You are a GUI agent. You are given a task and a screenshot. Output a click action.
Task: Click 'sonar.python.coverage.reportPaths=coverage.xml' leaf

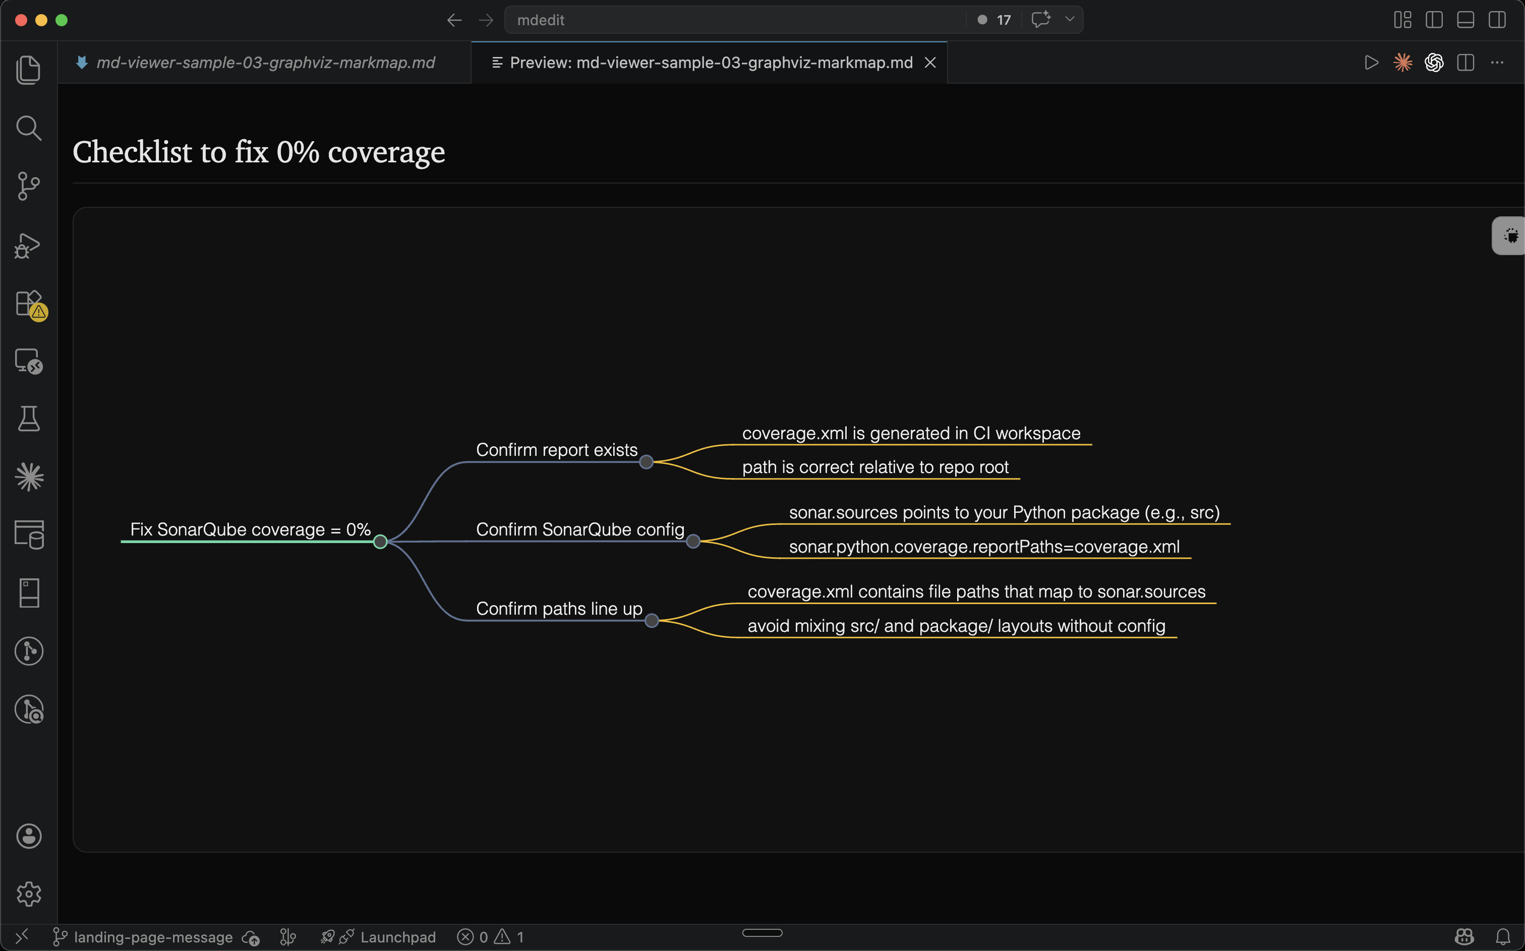pyautogui.click(x=984, y=547)
